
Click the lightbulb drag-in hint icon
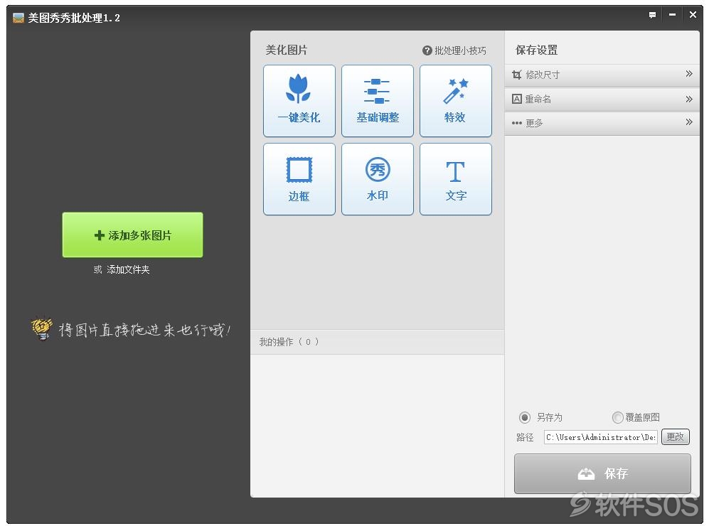pos(42,328)
